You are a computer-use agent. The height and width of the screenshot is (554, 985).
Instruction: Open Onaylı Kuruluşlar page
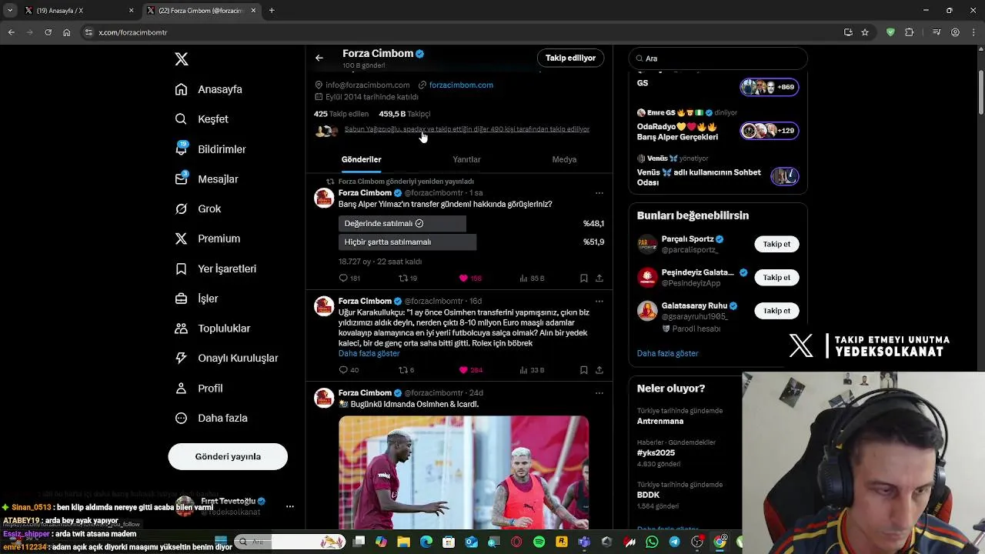click(x=226, y=358)
